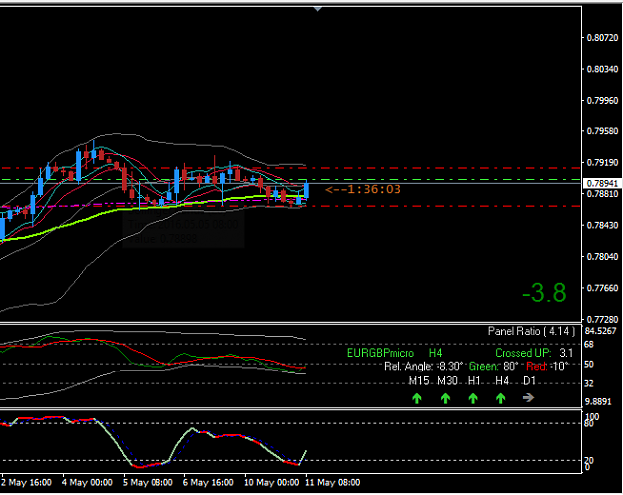Click the large green -3.8 value
Screen dimensions: 623x495
[544, 293]
